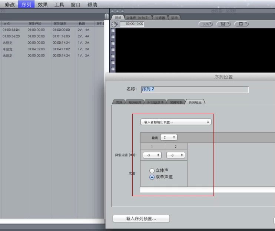Switch to the 视频 tab in Viewer
This screenshot has height=231, width=275.
(x=118, y=17)
